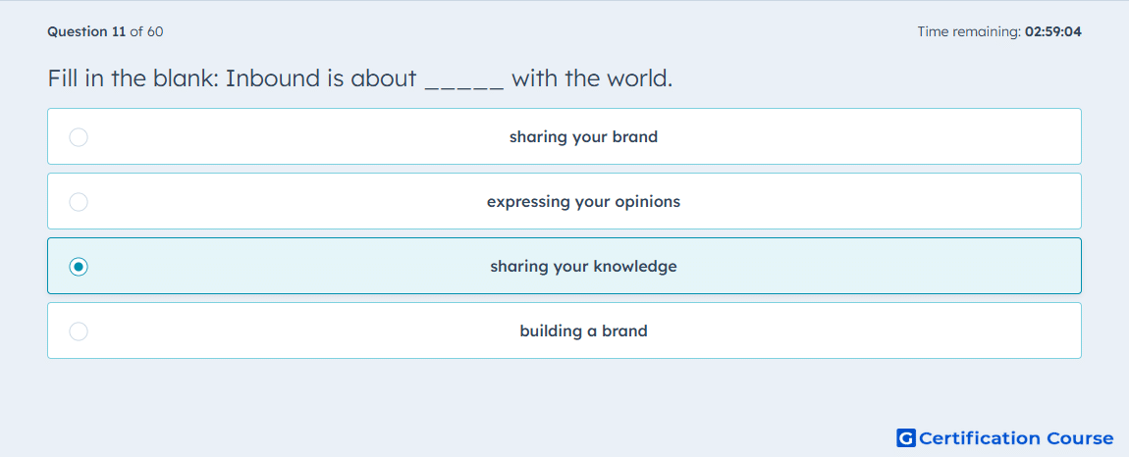Click empty space in the highlighted answer card
The width and height of the screenshot is (1129, 457).
(x=864, y=267)
